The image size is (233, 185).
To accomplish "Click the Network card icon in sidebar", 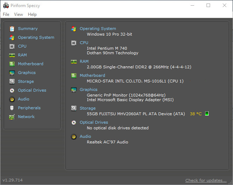I will [12, 117].
